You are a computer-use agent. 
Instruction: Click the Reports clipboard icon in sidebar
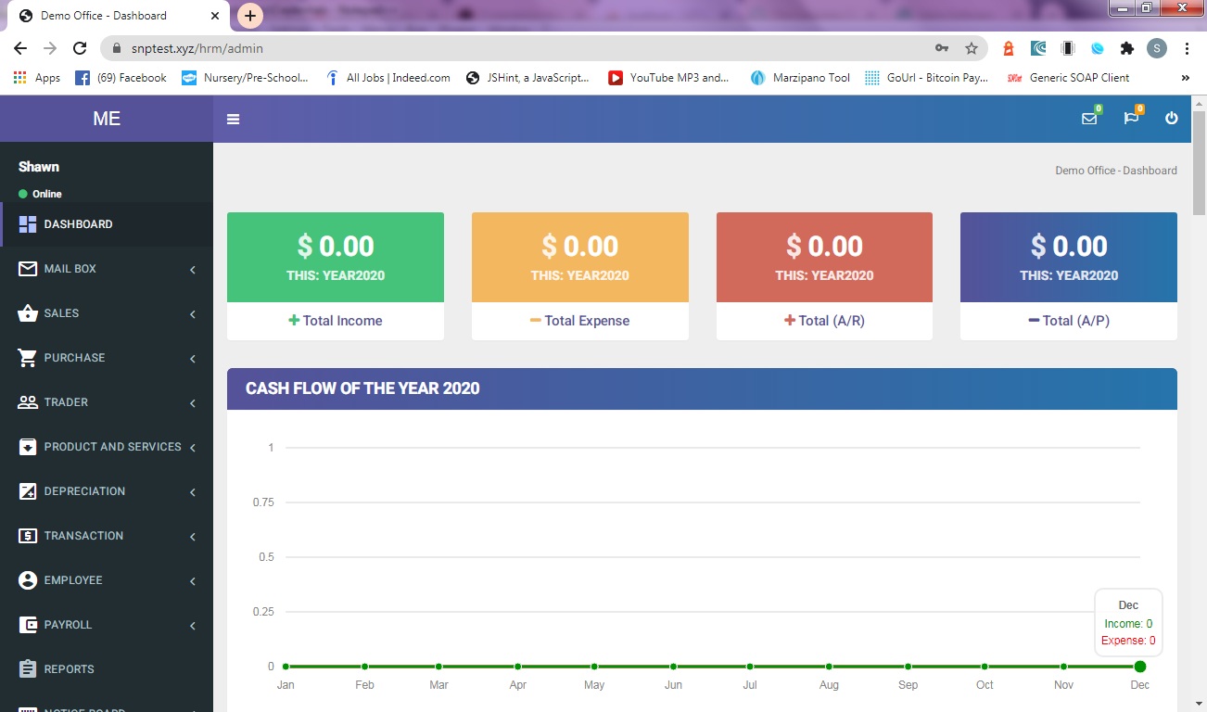pos(28,669)
